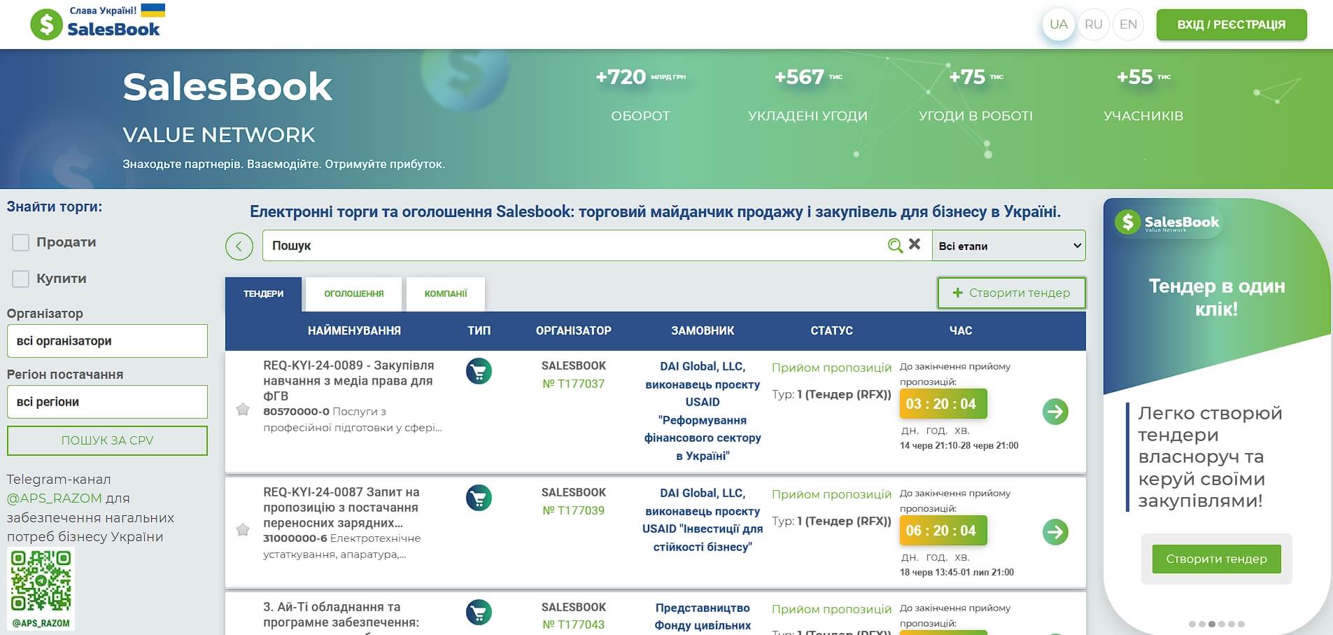Clear search with the X icon
This screenshot has height=635, width=1333.
(x=915, y=244)
